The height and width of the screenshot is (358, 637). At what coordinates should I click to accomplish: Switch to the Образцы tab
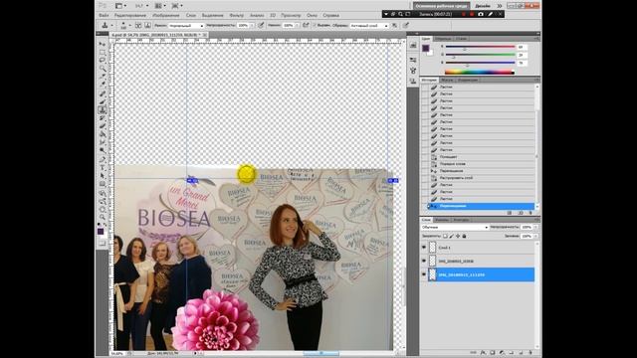[x=442, y=39]
